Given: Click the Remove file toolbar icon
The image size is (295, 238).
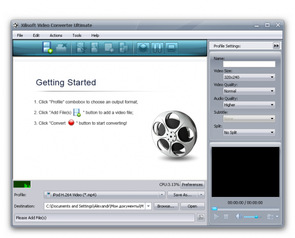Looking at the screenshot, I should 62,47.
